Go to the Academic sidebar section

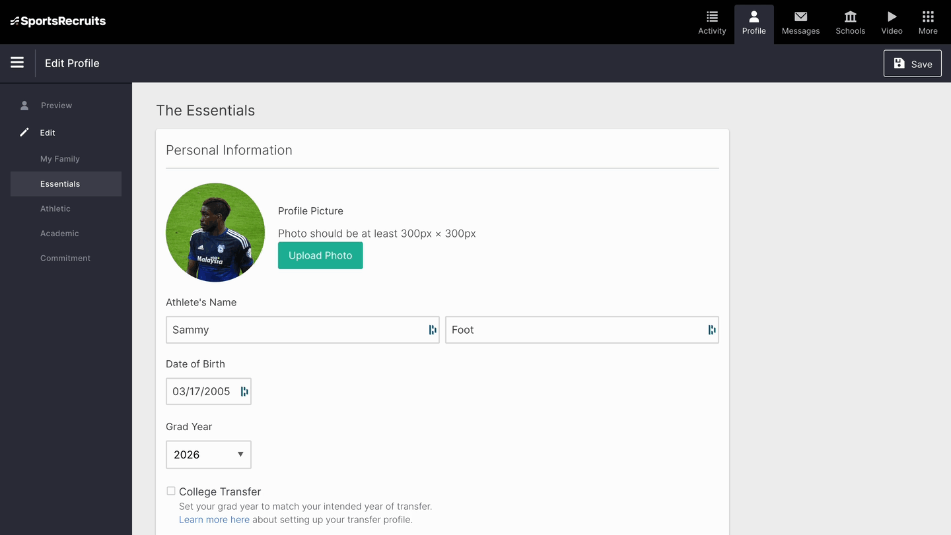coord(59,234)
